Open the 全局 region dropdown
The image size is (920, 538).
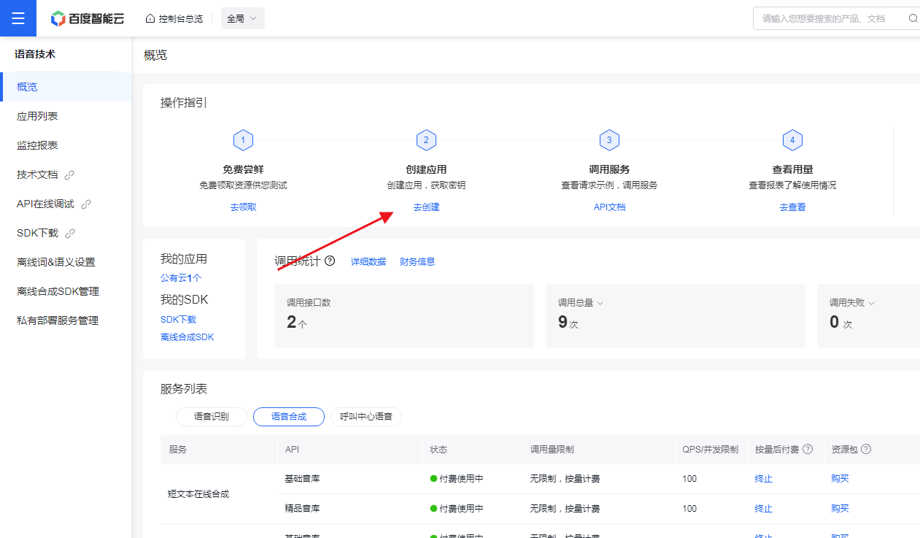242,18
